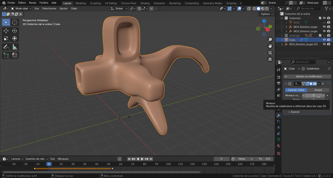Activate the Rotate tool icon
Image resolution: width=333 pixels, height=178 pixels.
click(x=15, y=31)
